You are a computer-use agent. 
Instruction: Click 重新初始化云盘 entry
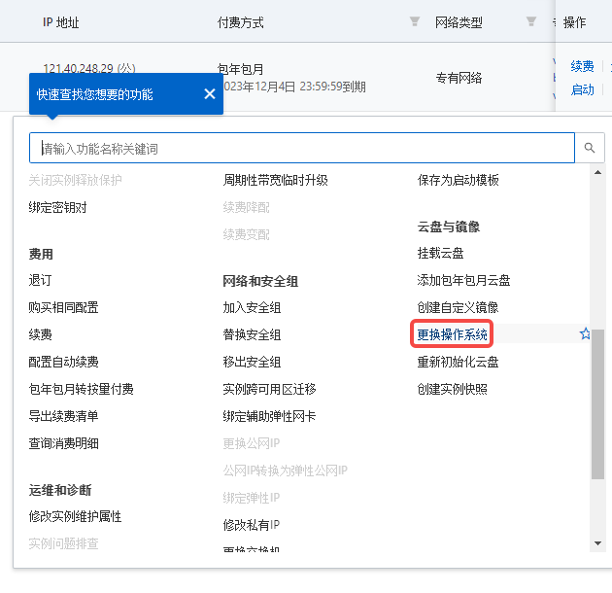coord(458,362)
